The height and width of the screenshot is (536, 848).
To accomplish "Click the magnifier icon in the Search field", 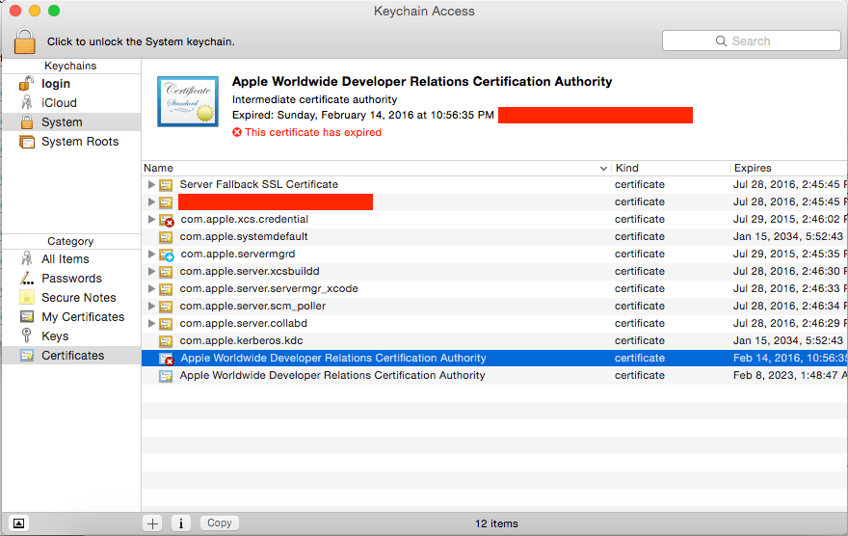I will [x=721, y=41].
